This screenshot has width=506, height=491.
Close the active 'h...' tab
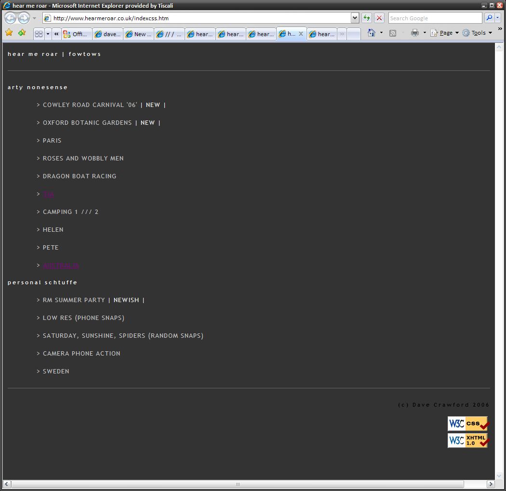[x=301, y=34]
